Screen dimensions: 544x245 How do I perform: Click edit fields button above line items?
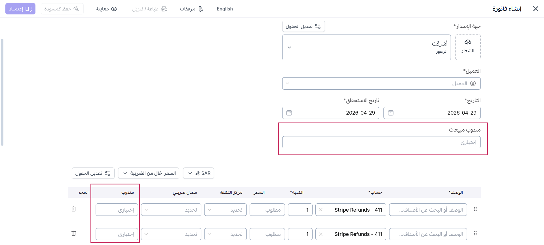(x=93, y=173)
